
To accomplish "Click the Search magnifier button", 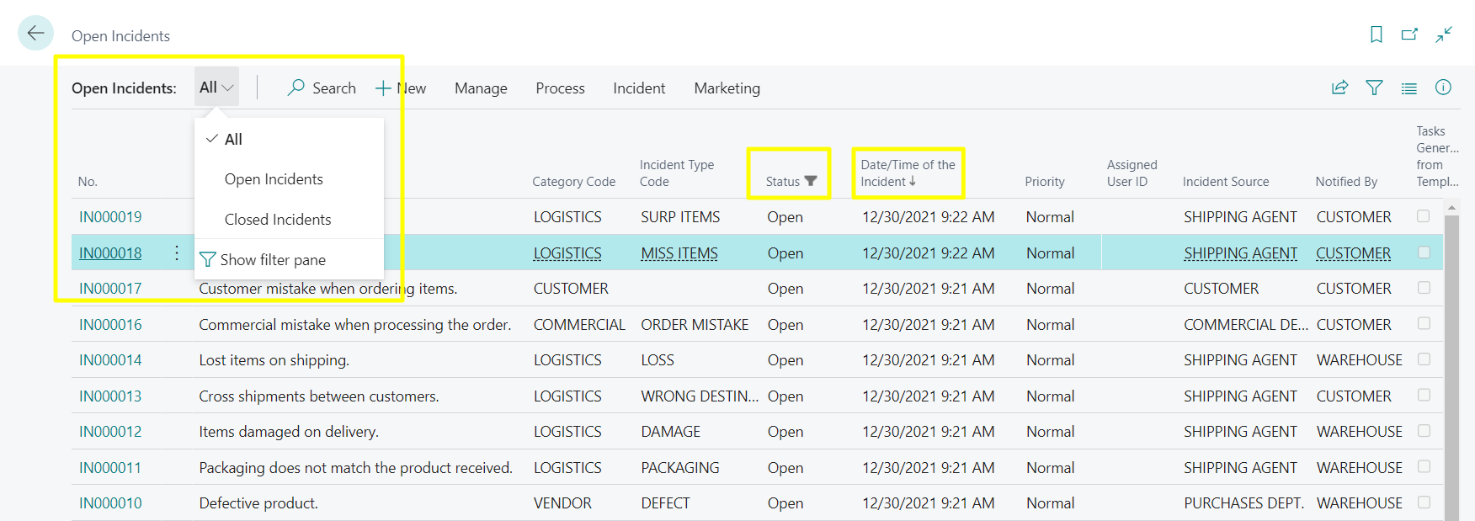I will pos(322,88).
